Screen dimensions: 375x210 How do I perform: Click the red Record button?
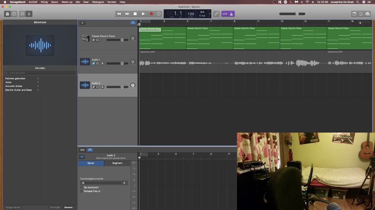[151, 14]
